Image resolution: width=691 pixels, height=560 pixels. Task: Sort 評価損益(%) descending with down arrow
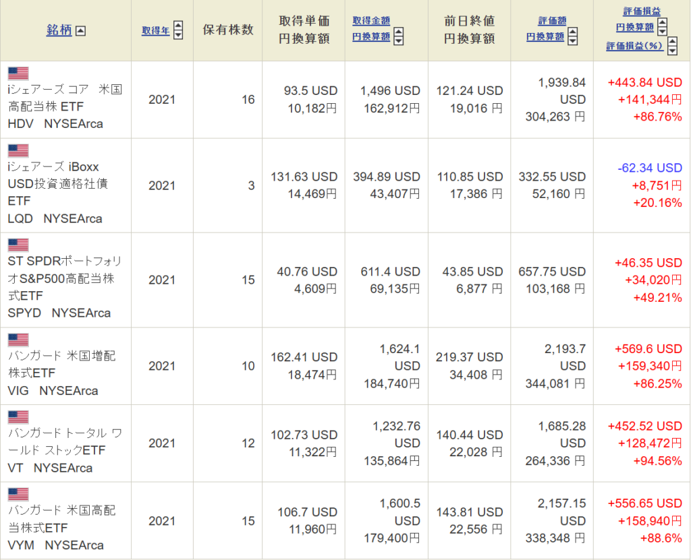[672, 50]
